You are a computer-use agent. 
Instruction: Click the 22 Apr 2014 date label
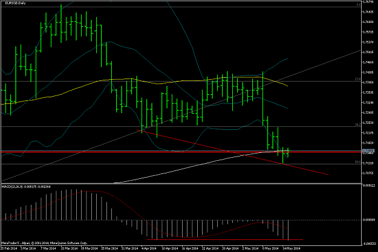tap(210, 248)
